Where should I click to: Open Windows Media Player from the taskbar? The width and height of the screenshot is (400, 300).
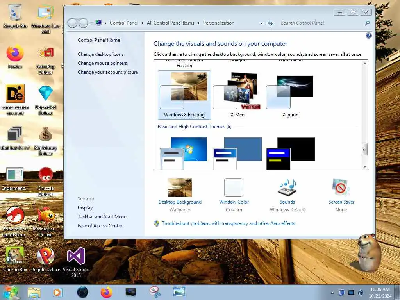point(57,292)
